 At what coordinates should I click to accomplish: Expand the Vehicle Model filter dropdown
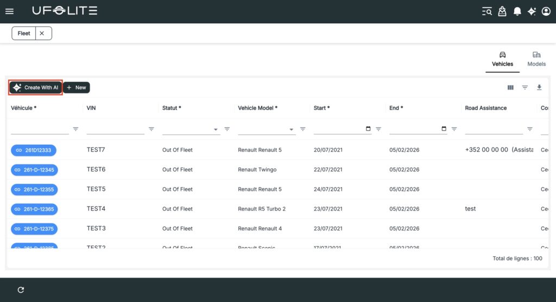point(292,130)
